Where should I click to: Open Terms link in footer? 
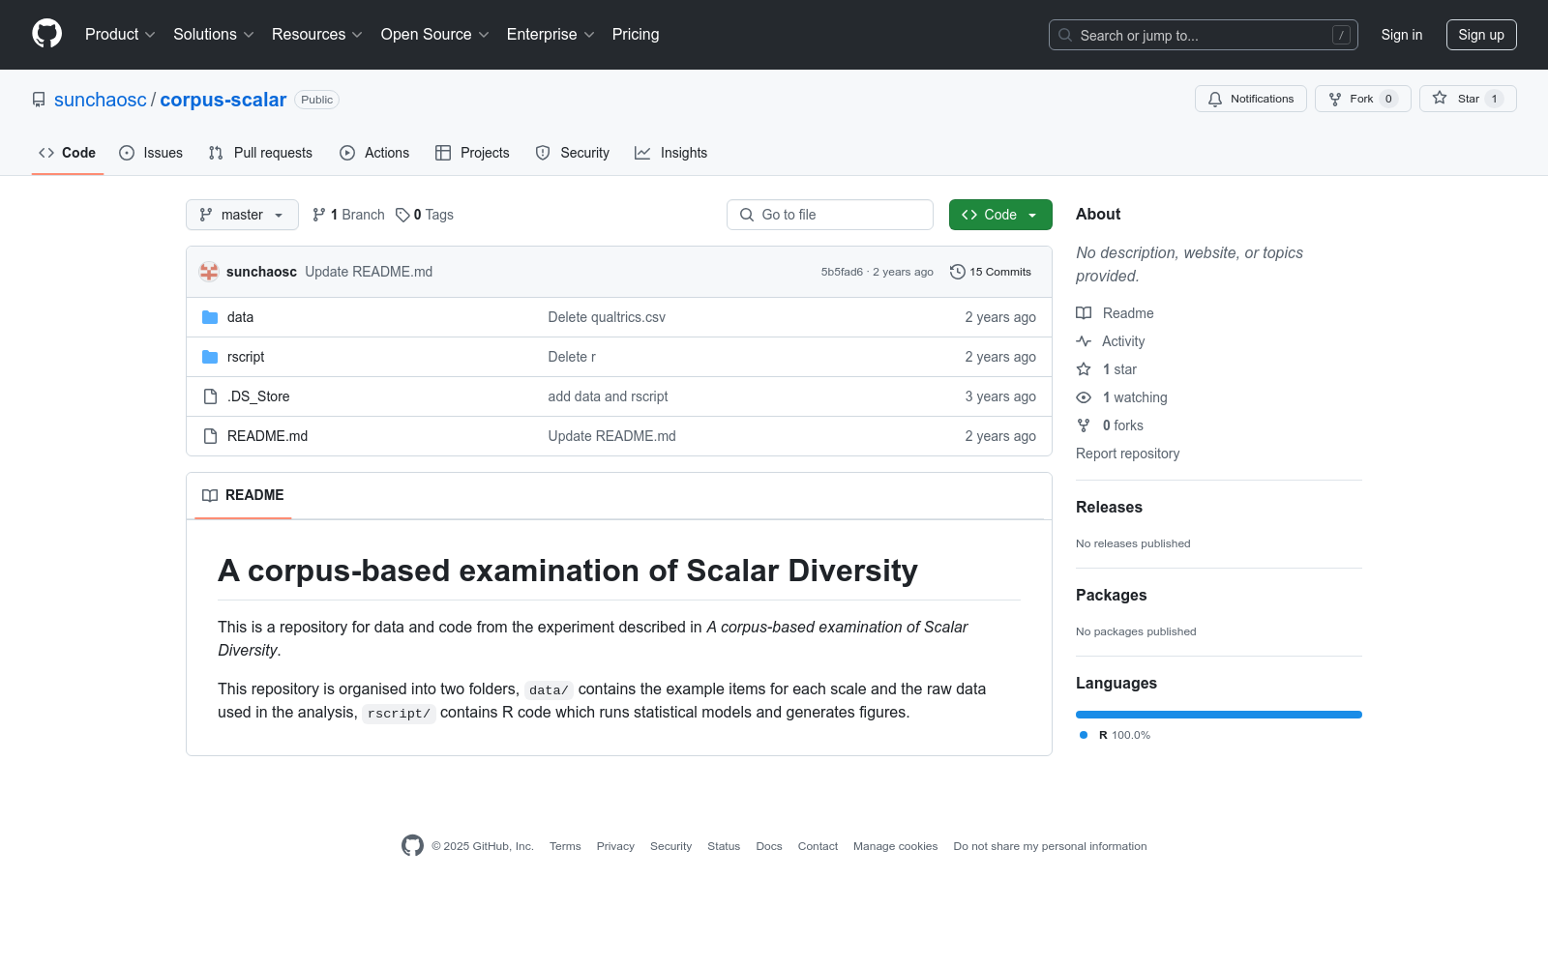tap(565, 846)
